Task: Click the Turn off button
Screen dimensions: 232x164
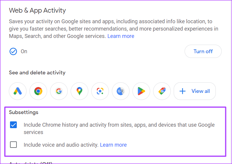Action: 203,51
